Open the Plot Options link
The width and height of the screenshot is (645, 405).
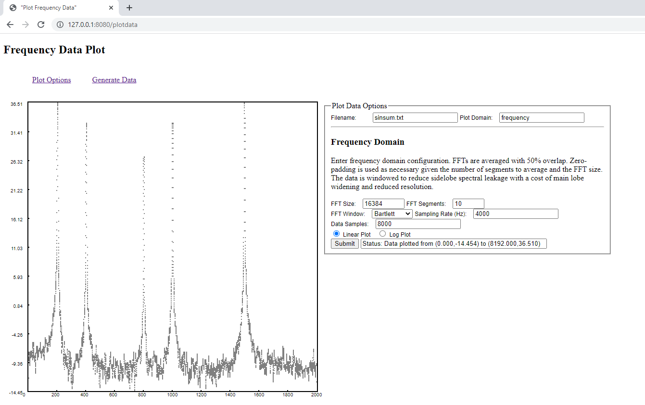[51, 80]
